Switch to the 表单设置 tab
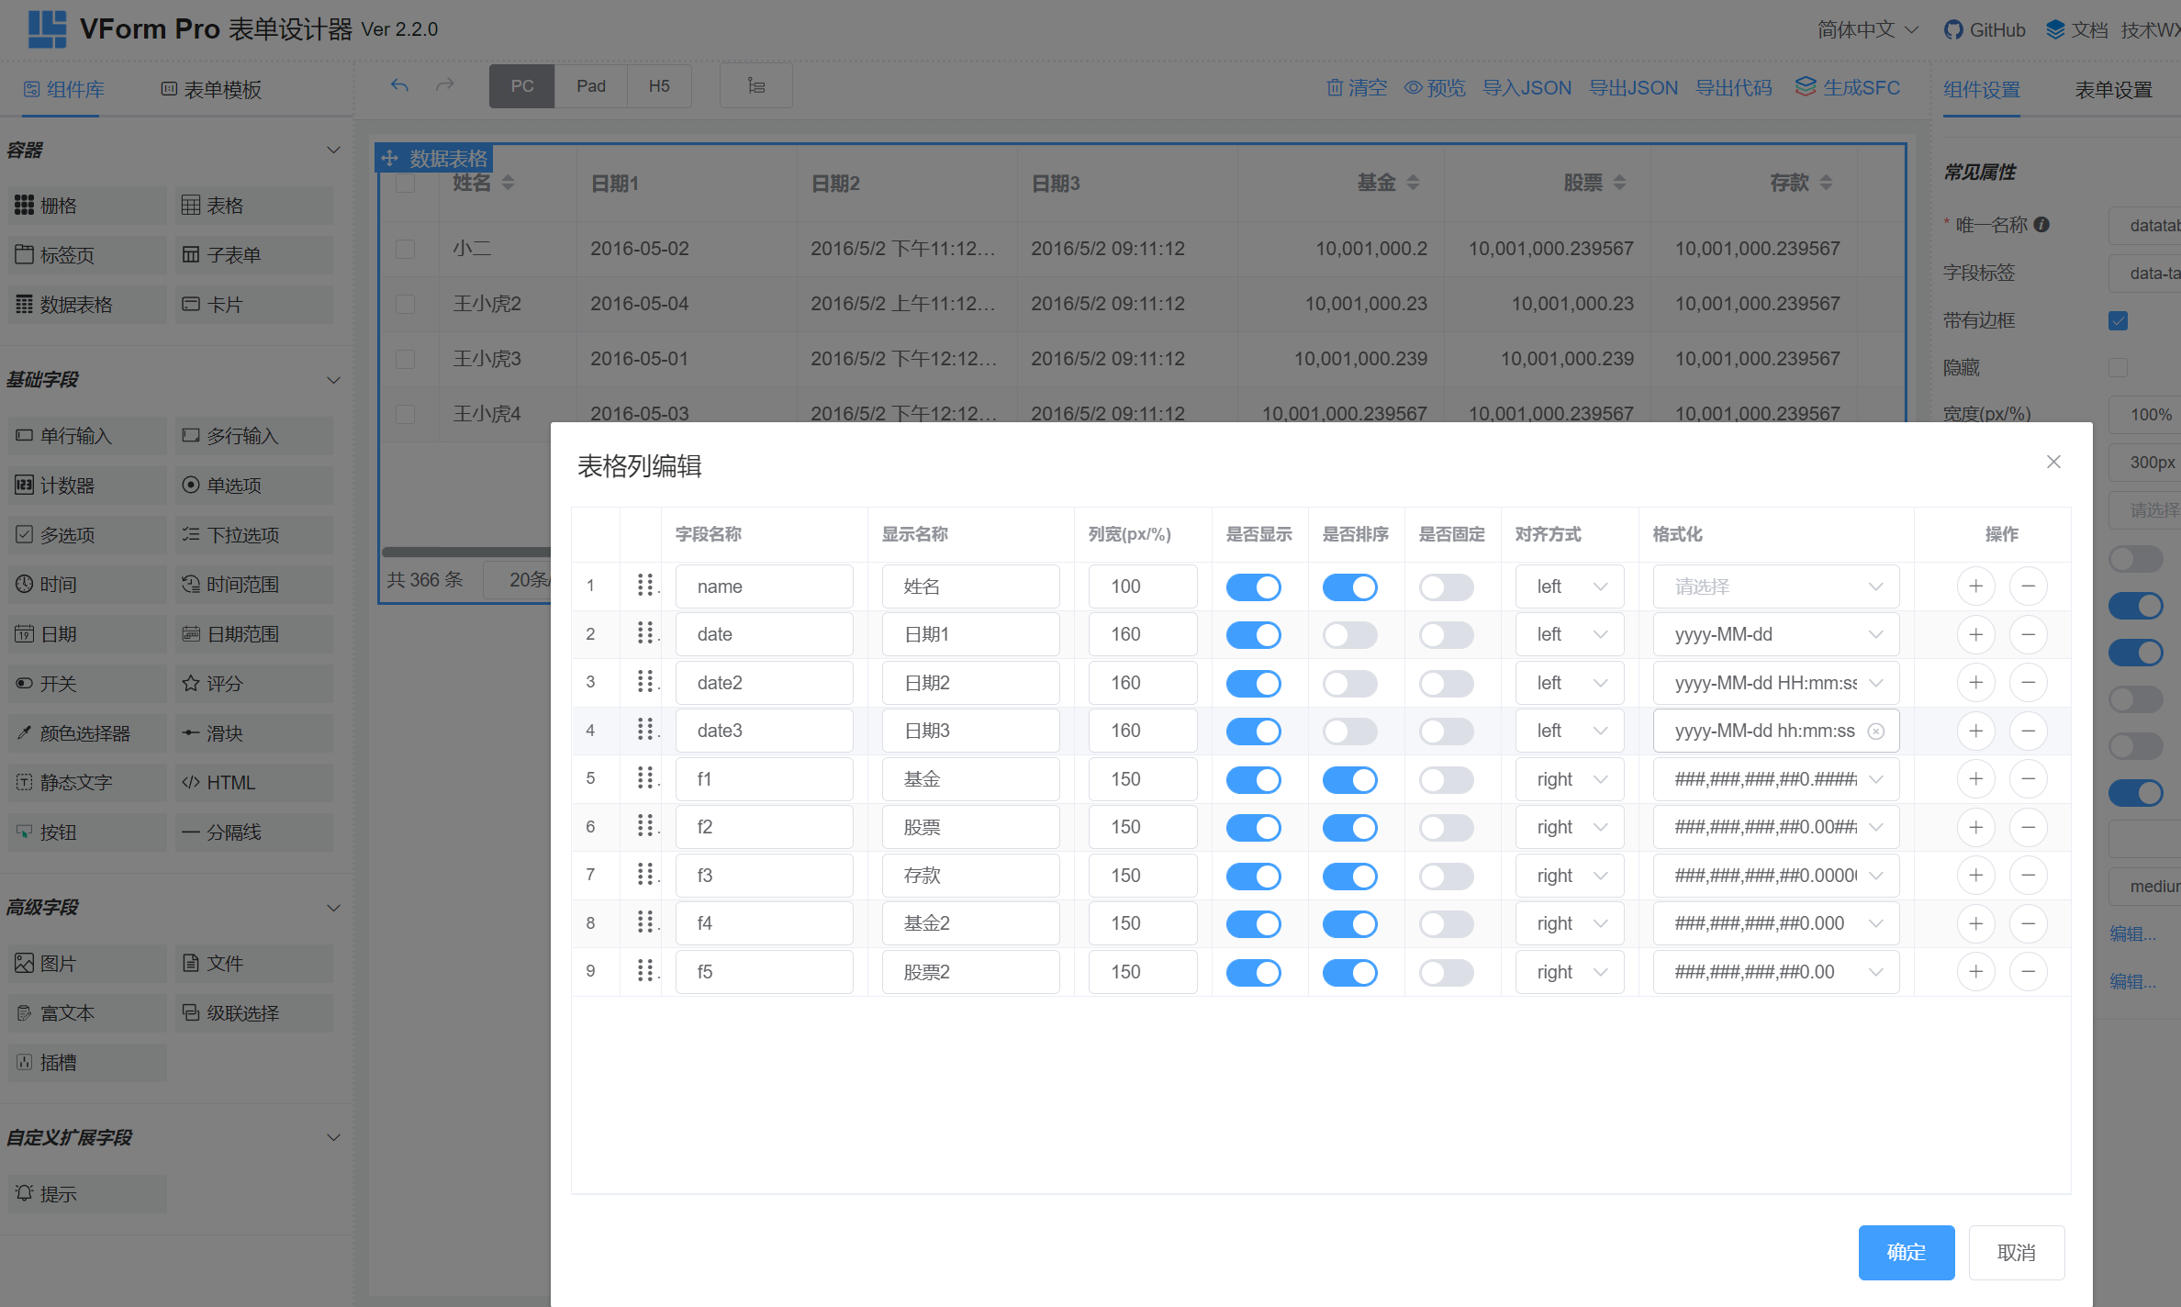This screenshot has width=2181, height=1307. click(2113, 89)
